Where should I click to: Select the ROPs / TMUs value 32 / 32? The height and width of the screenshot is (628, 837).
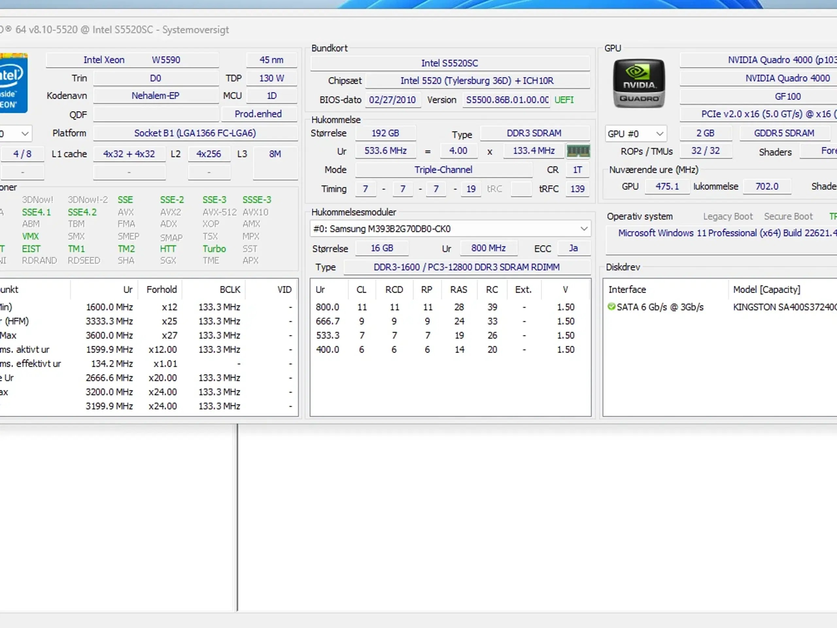[706, 151]
